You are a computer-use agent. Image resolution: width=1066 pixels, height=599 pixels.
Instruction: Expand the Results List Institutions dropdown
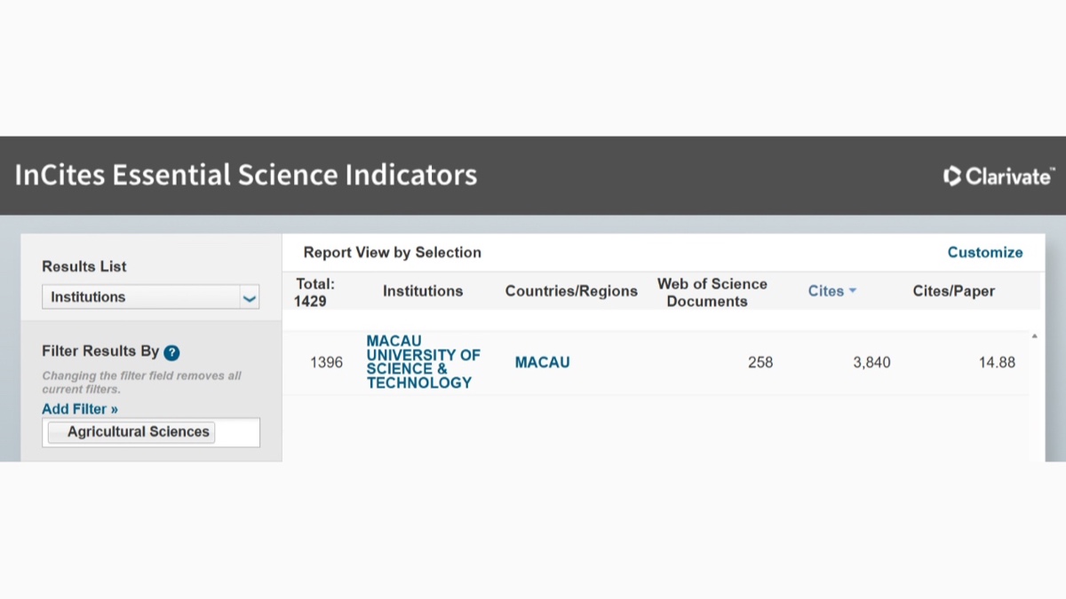(x=249, y=297)
